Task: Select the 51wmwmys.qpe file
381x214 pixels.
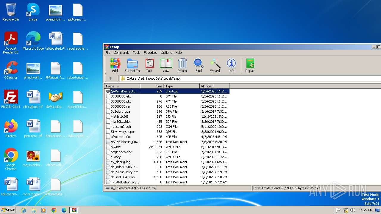Action: 167,132
